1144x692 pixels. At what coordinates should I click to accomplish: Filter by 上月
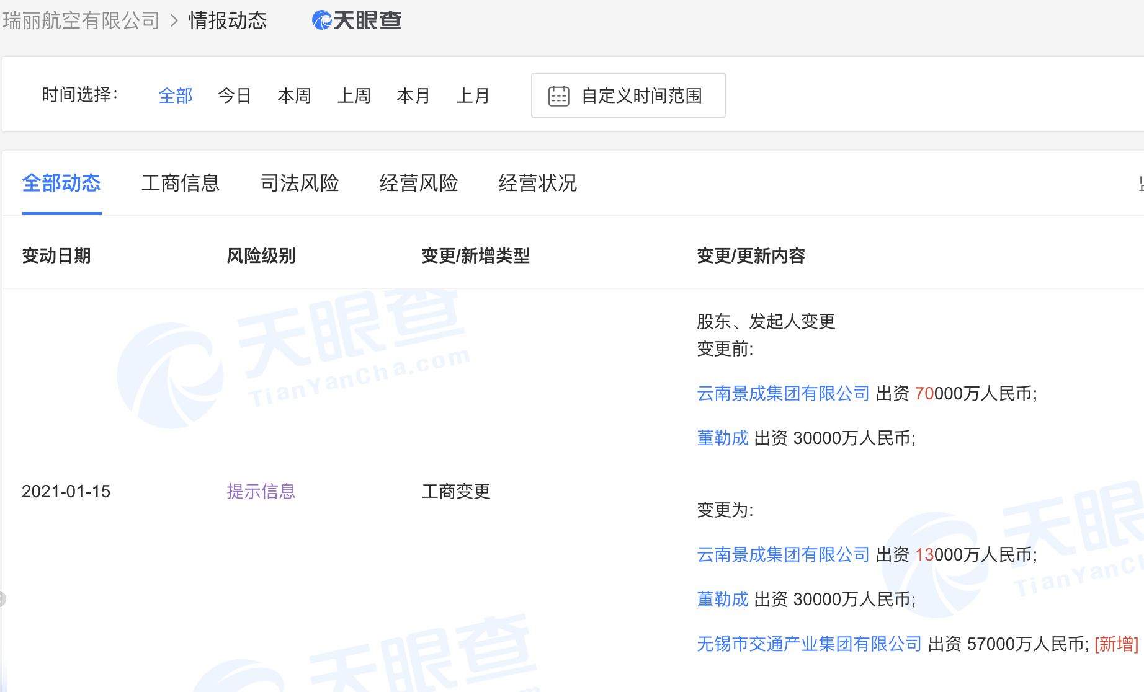473,95
